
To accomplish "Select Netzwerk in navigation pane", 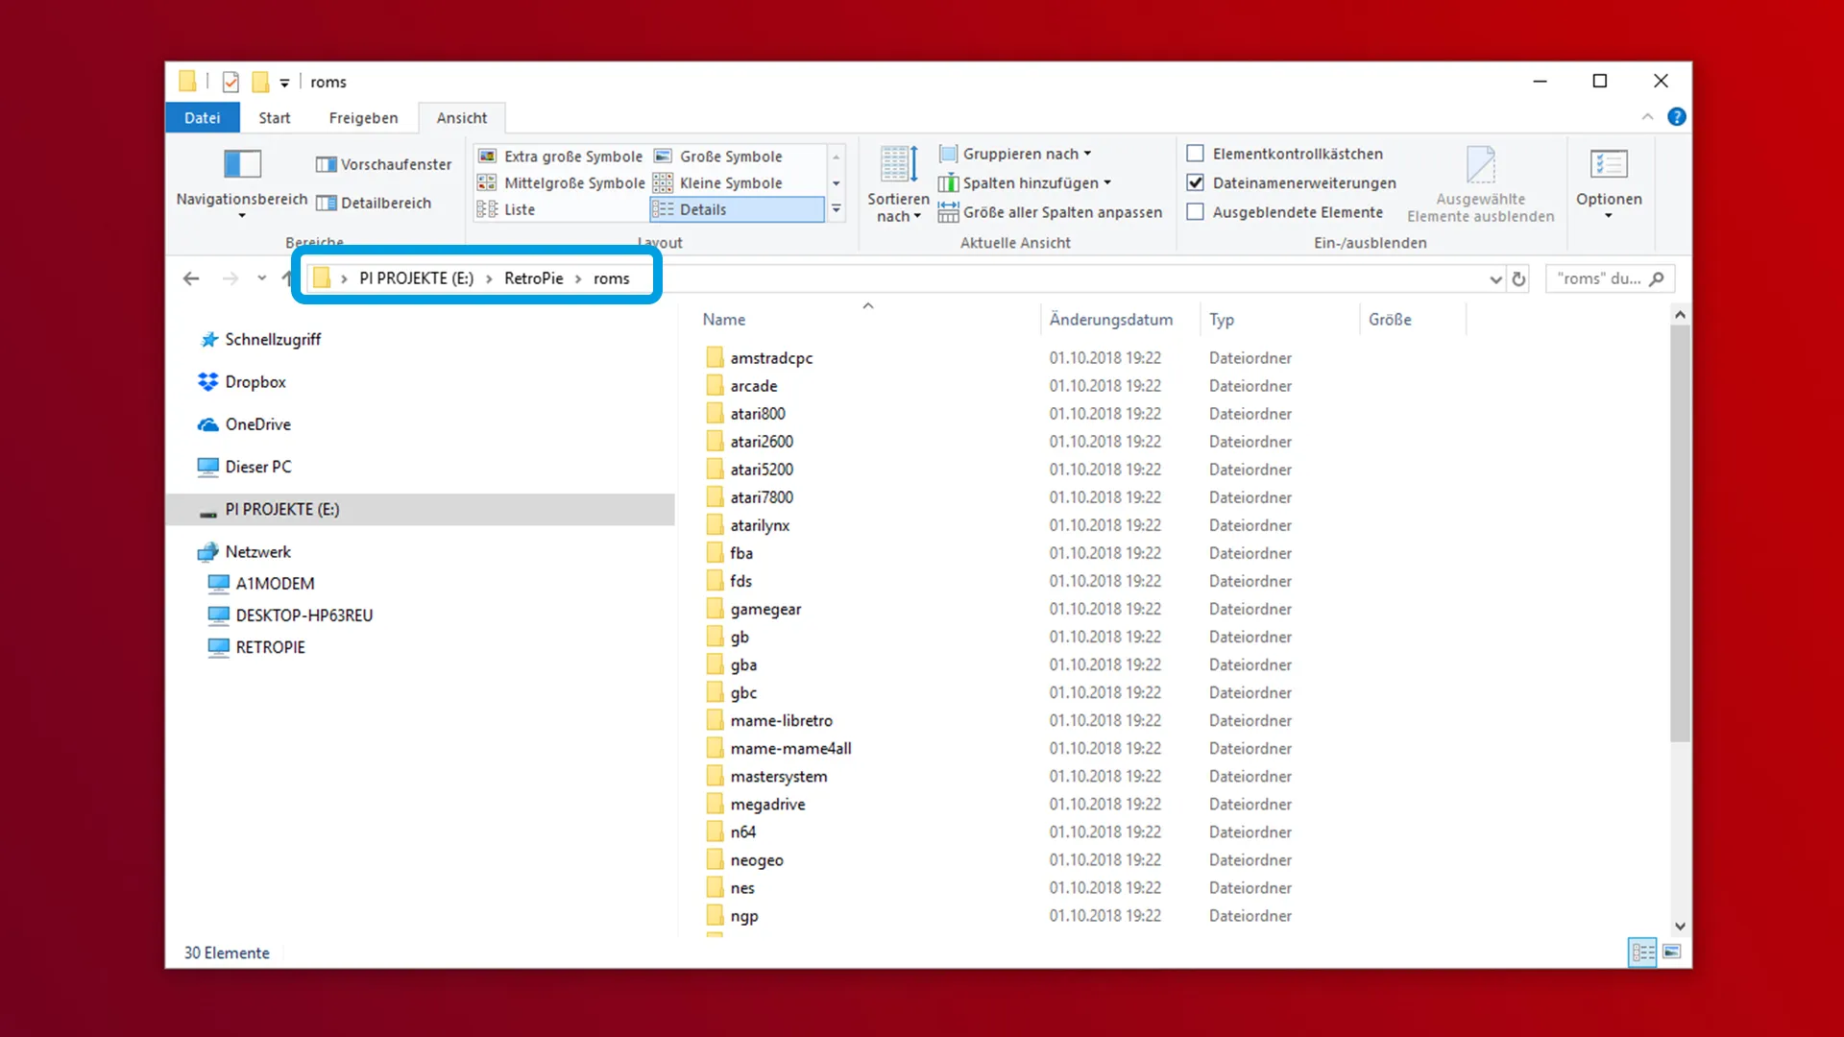I will (257, 552).
